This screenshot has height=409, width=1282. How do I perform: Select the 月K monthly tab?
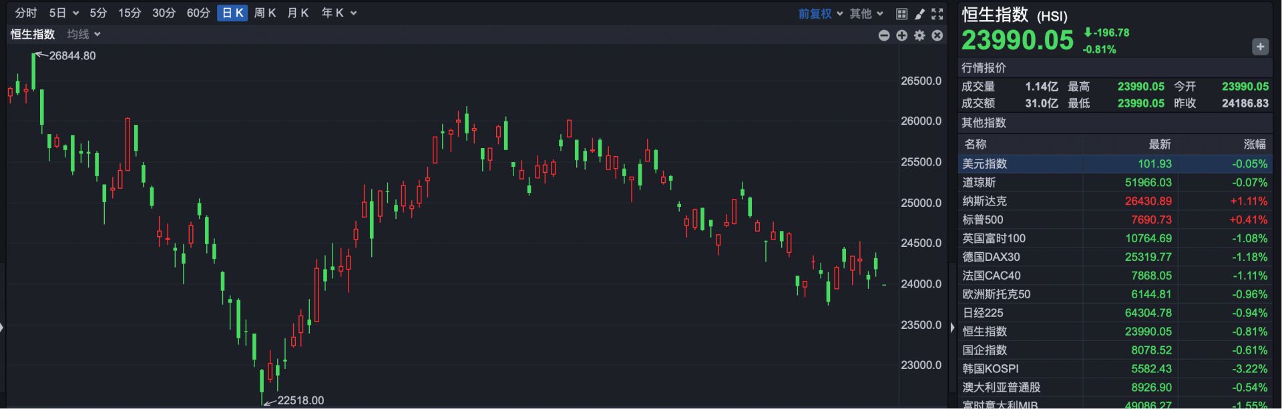(298, 13)
